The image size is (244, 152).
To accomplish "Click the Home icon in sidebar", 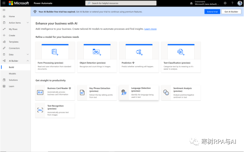I will pos(4,16).
